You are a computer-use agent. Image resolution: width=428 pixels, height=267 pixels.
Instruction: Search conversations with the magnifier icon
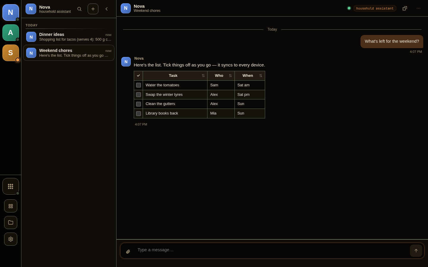click(x=79, y=9)
